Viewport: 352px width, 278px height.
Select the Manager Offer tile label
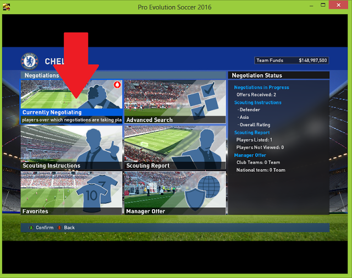click(146, 211)
